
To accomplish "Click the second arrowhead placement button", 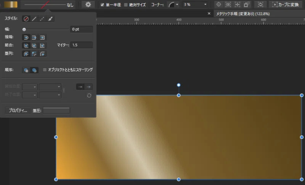I will tap(88, 87).
